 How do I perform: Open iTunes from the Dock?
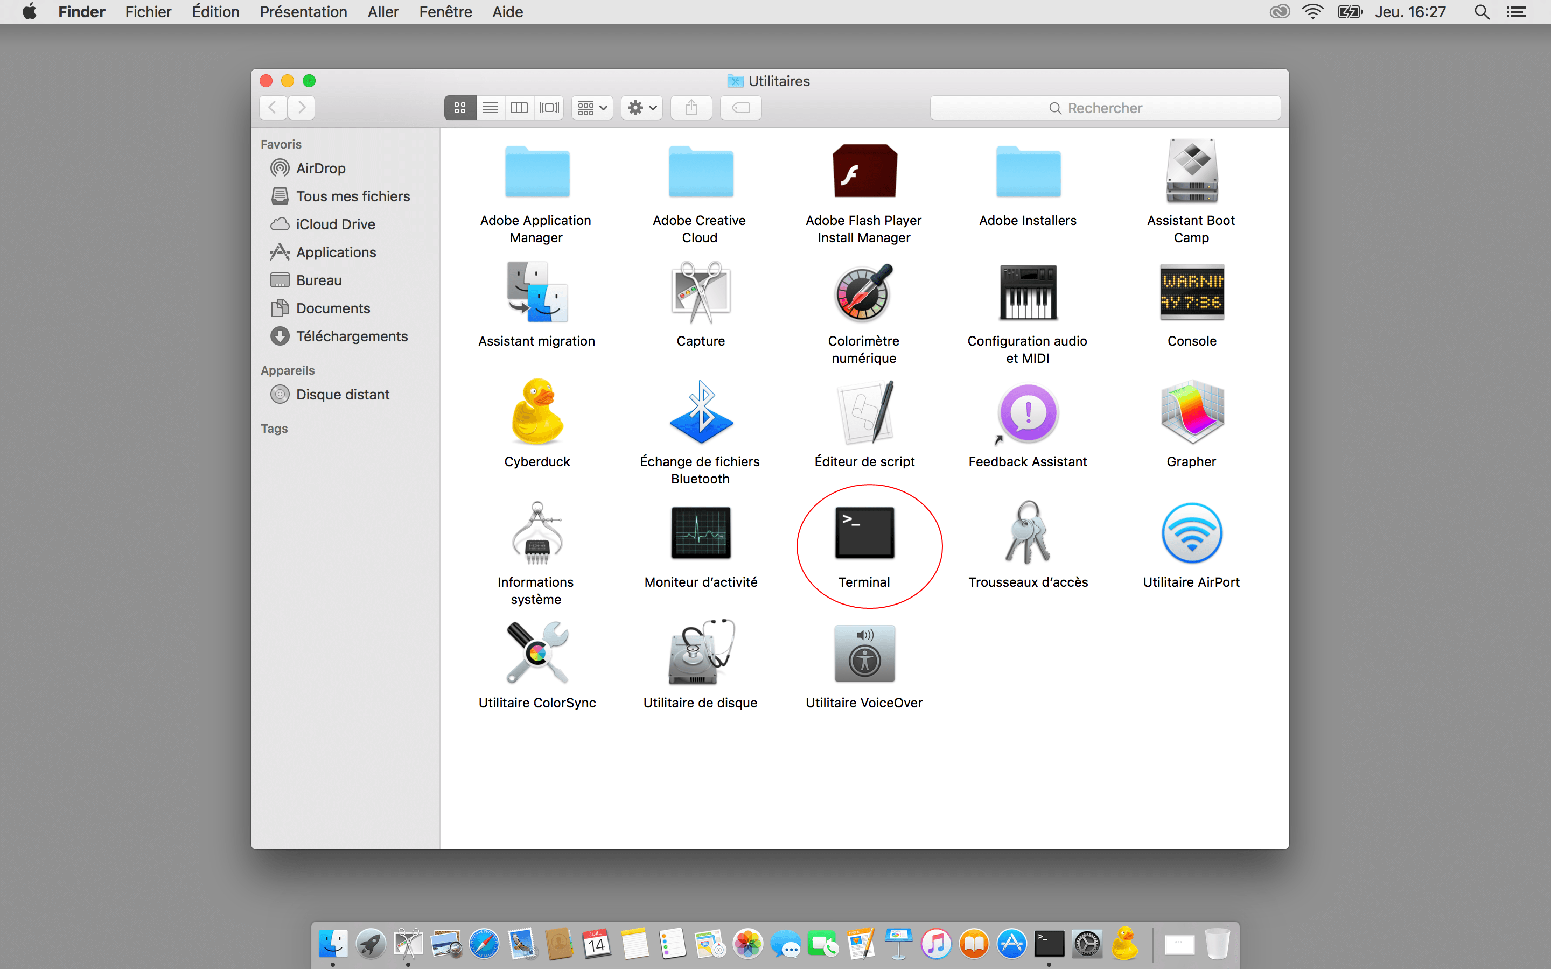937,944
